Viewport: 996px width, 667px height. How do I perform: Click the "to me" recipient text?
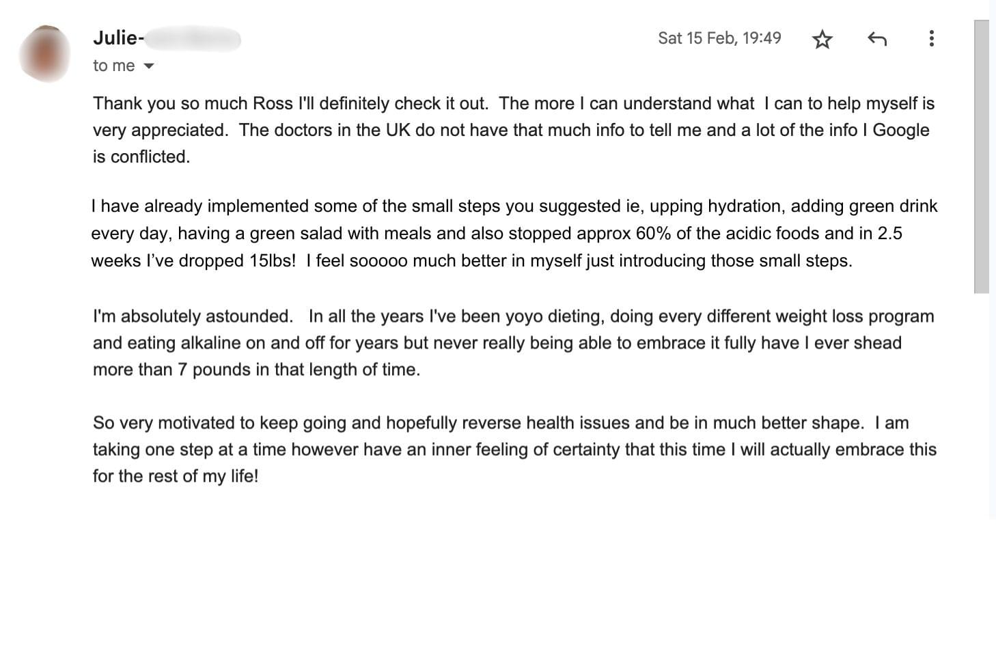click(x=113, y=66)
